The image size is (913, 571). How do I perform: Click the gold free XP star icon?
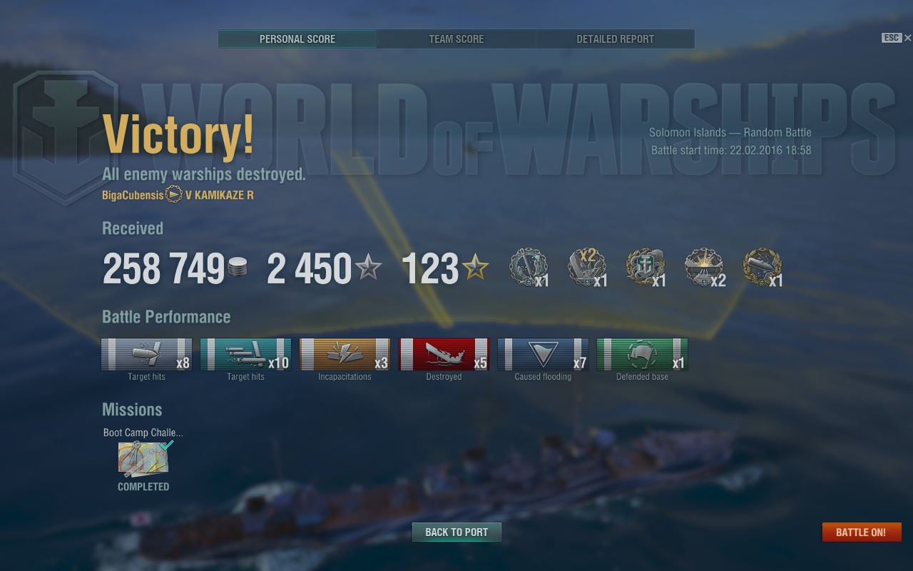click(475, 268)
